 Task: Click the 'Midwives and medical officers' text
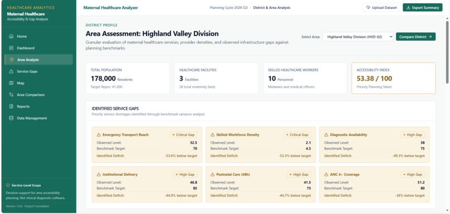point(291,87)
